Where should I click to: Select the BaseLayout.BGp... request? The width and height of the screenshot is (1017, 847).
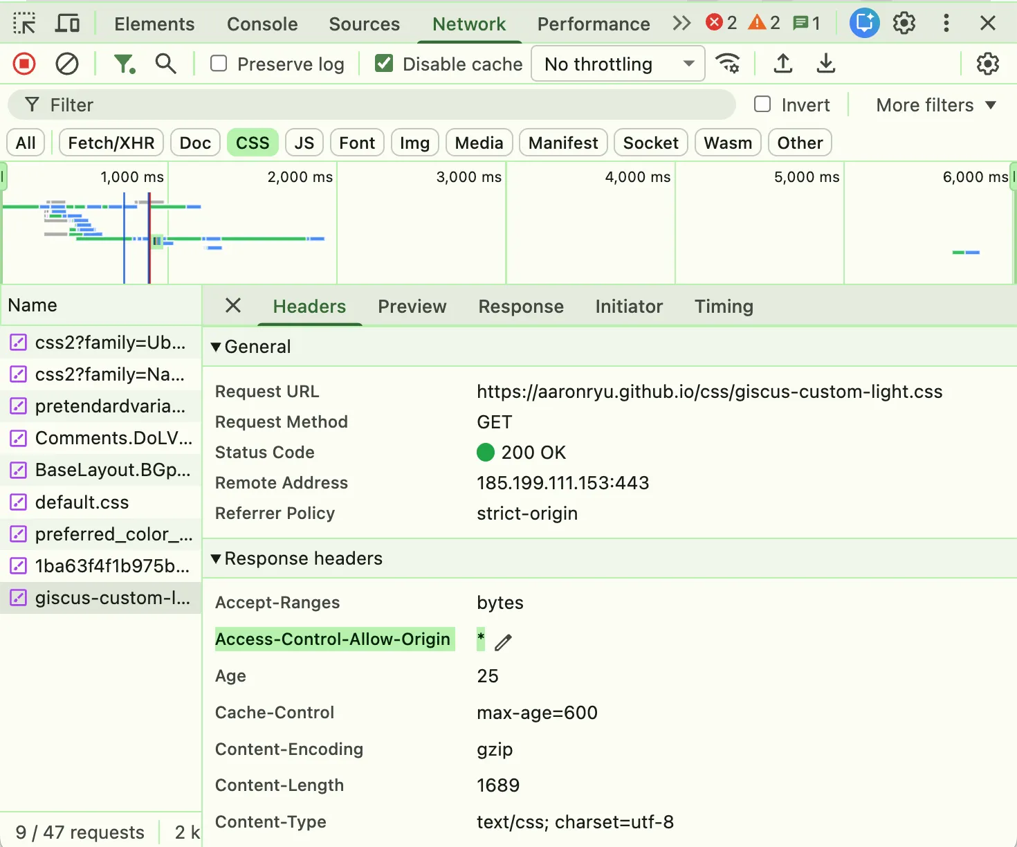click(x=101, y=470)
